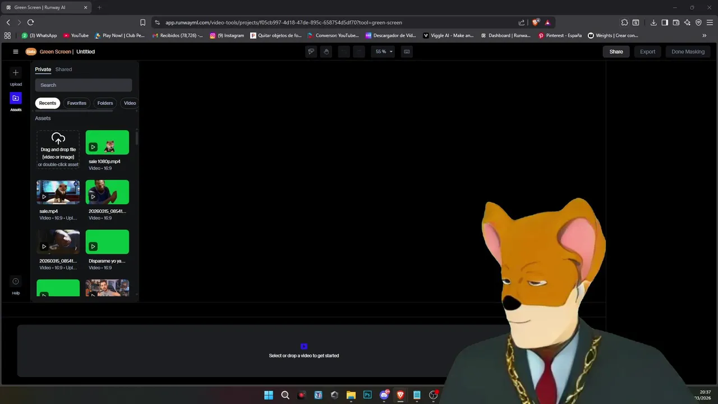Open Discord from taskbar

click(384, 395)
